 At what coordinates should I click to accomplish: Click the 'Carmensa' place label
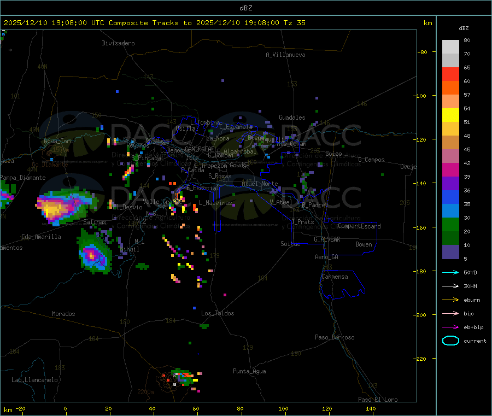click(335, 277)
